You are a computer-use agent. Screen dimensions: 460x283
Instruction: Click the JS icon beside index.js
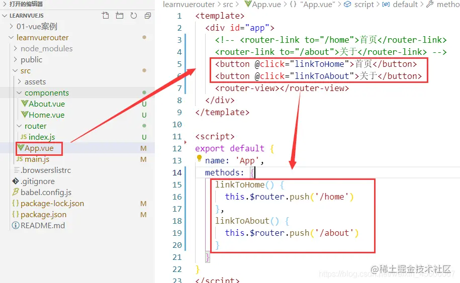click(x=24, y=137)
